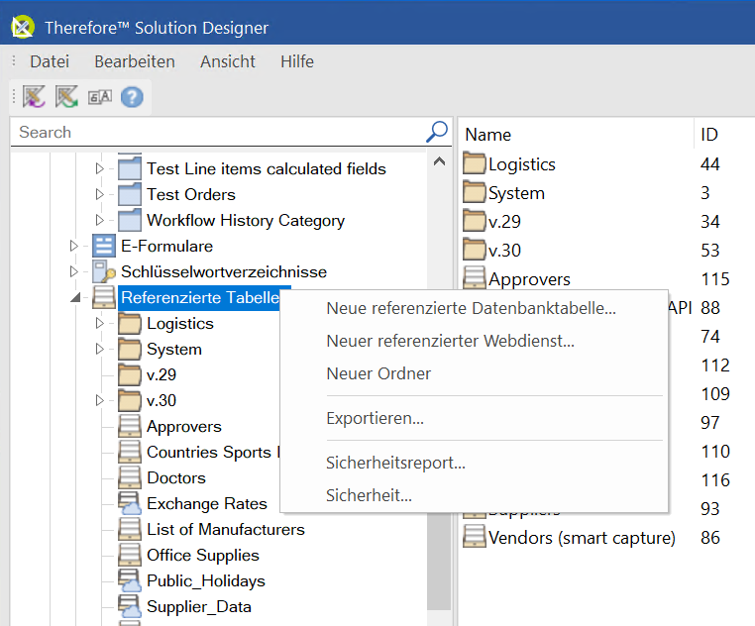The image size is (755, 626).
Task: Click the tree scrollbar up arrow
Action: [x=439, y=161]
